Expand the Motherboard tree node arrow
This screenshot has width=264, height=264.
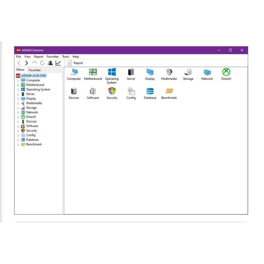[18, 85]
